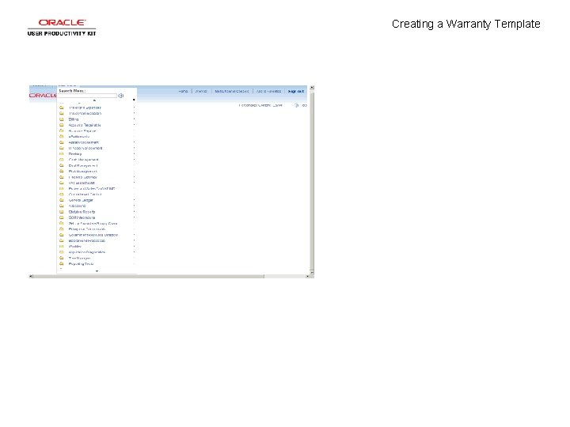
Task: Click the vertical scrollbar on right side
Action: click(312, 181)
